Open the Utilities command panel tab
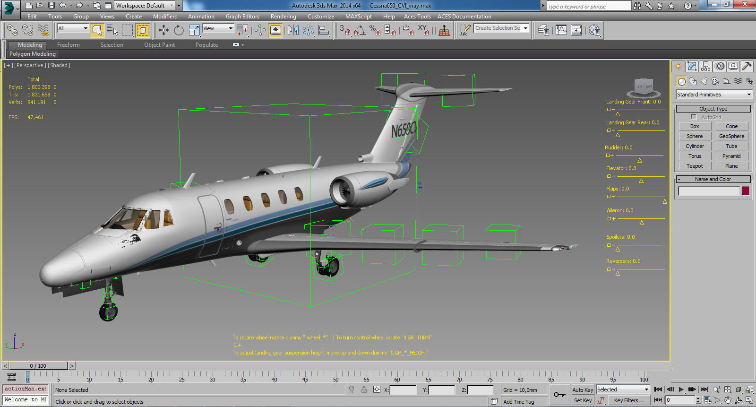Image resolution: width=756 pixels, height=407 pixels. coord(747,66)
